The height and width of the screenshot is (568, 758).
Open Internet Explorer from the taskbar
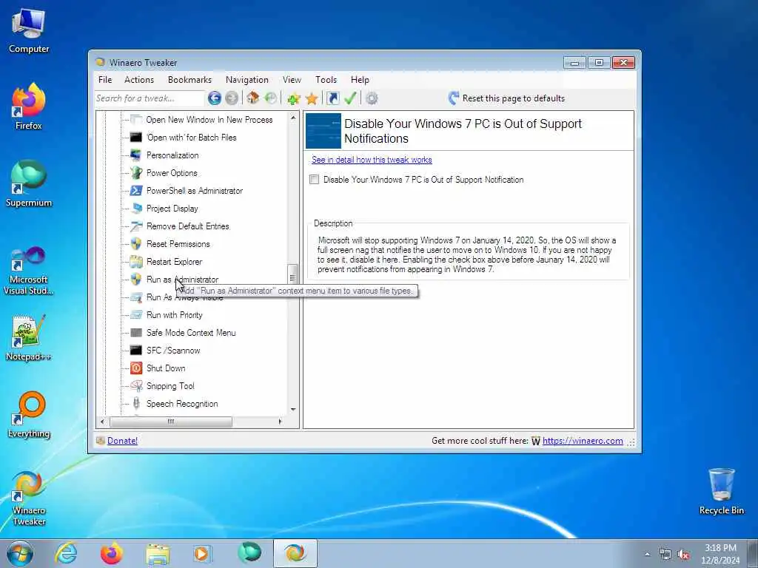(66, 553)
